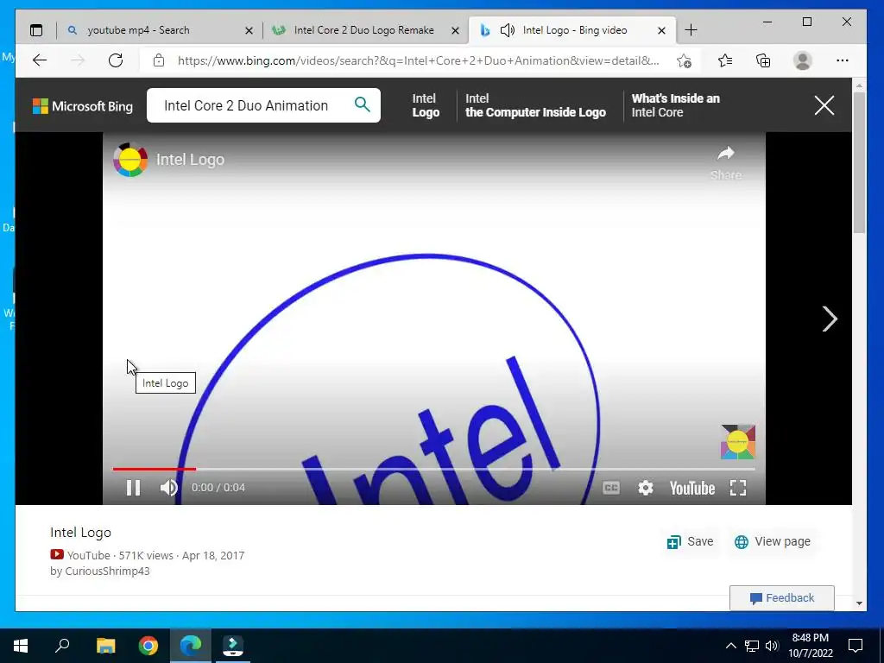Viewport: 884px width, 663px height.
Task: View site information lock icon
Action: pyautogui.click(x=159, y=60)
